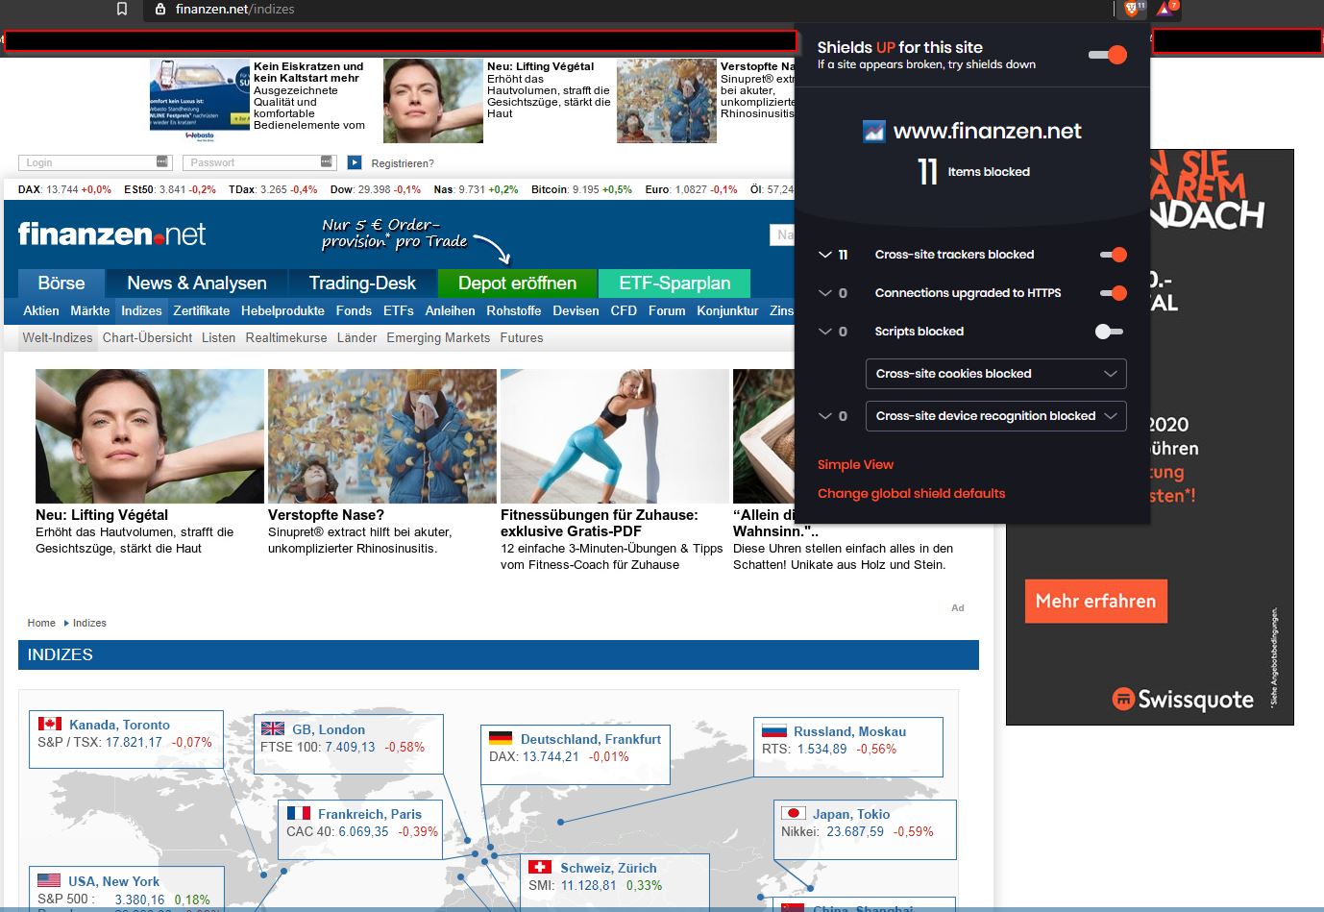Click the Login input field
The height and width of the screenshot is (912, 1324).
click(x=95, y=162)
